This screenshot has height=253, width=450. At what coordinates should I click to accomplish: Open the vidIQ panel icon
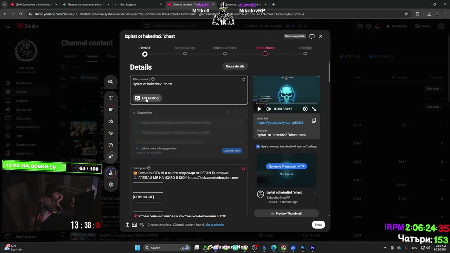tap(110, 82)
